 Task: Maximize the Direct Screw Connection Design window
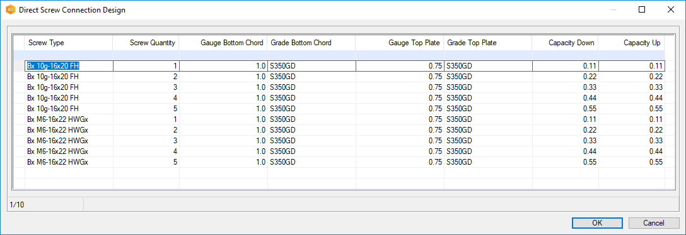tap(642, 9)
